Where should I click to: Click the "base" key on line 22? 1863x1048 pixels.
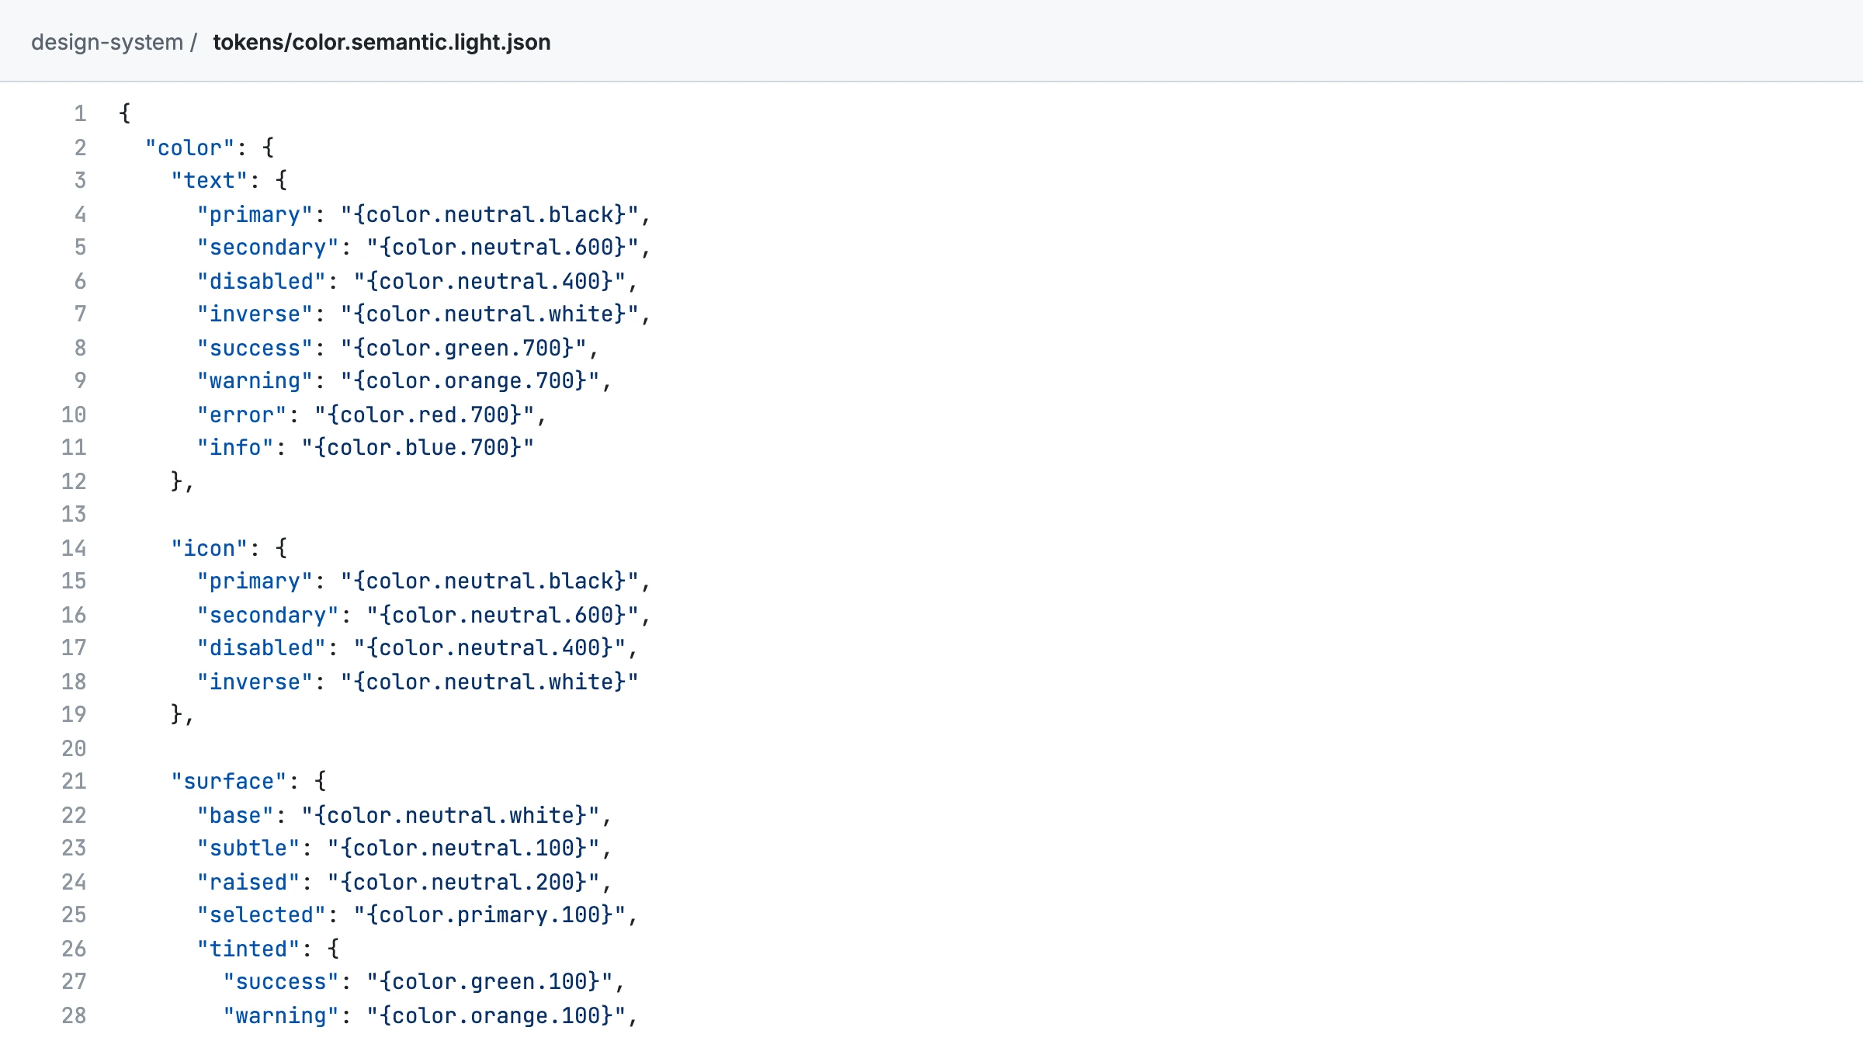235,815
